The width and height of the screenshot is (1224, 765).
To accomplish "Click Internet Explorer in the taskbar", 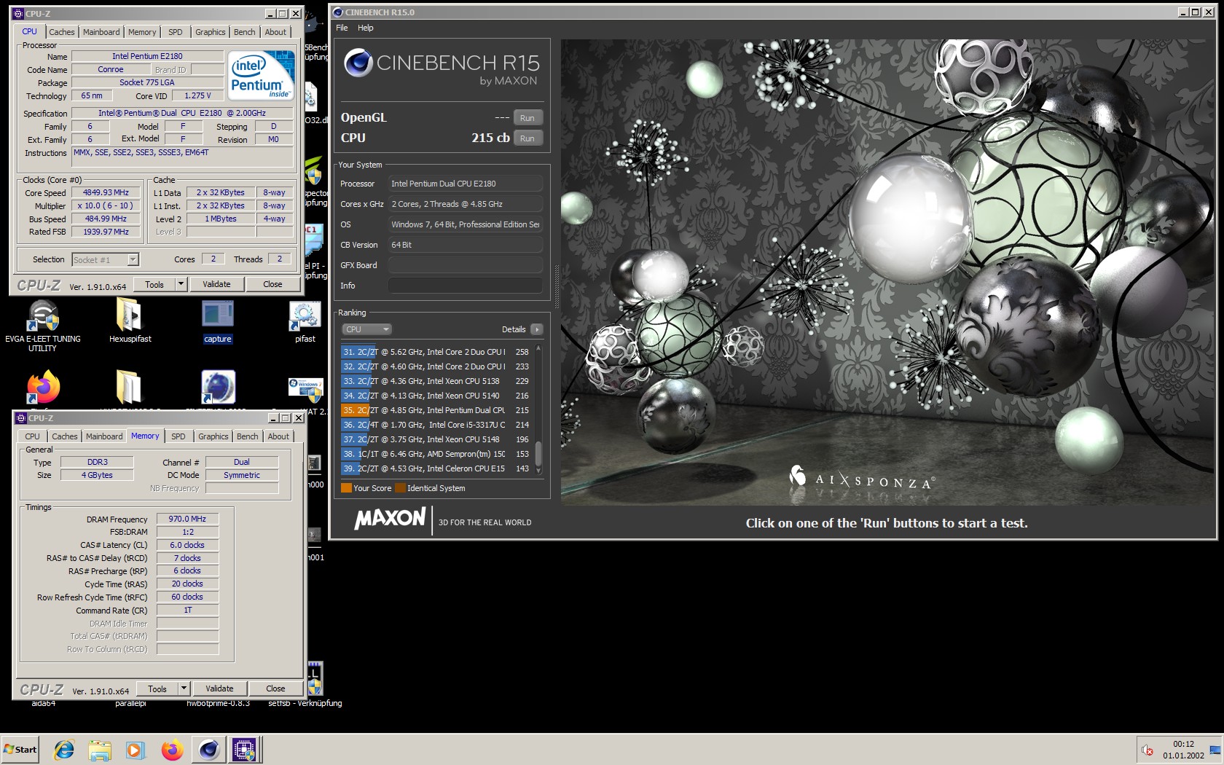I will (65, 750).
